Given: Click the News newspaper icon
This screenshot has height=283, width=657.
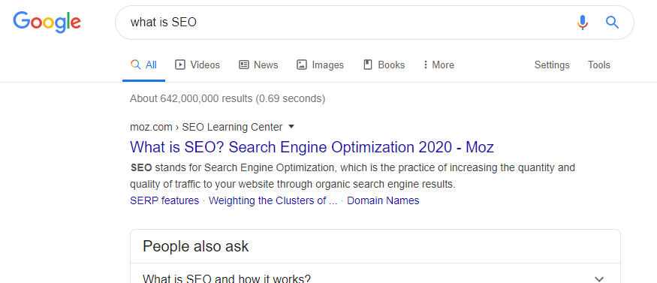Looking at the screenshot, I should coord(244,65).
